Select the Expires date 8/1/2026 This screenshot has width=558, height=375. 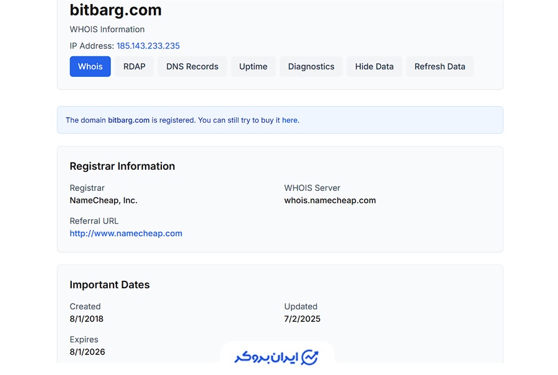[87, 352]
